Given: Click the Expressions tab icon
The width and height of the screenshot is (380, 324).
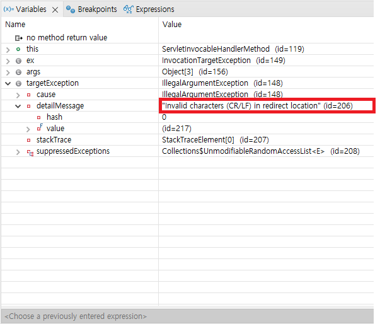Looking at the screenshot, I should click(129, 9).
